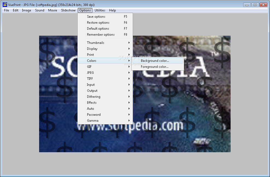Expand the Display submenu

pos(105,49)
